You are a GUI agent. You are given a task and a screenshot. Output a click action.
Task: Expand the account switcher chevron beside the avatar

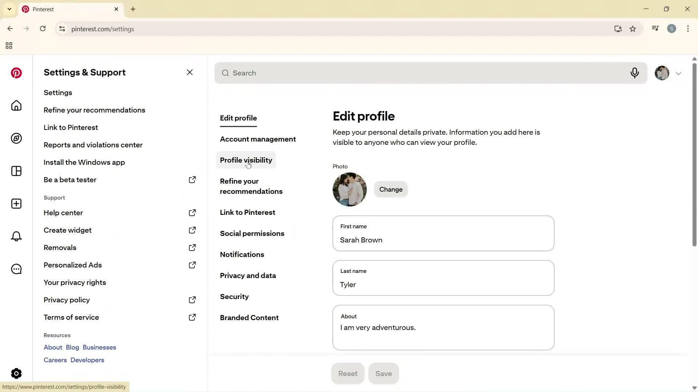tap(678, 73)
